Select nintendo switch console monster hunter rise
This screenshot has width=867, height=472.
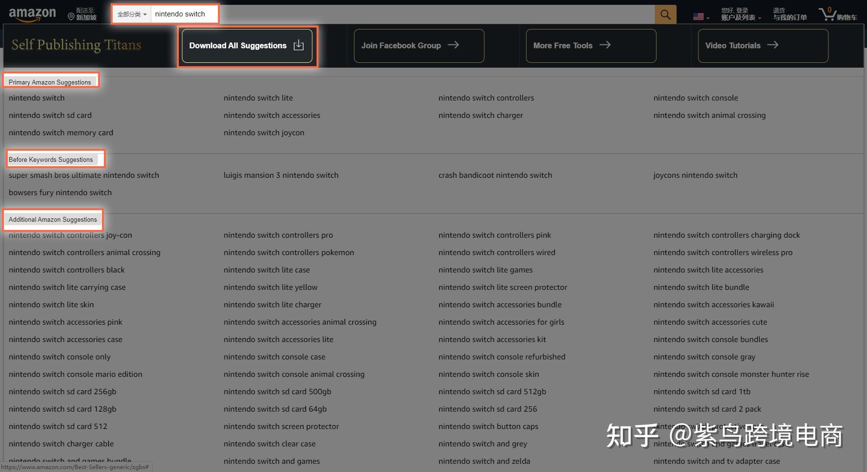[x=731, y=374]
